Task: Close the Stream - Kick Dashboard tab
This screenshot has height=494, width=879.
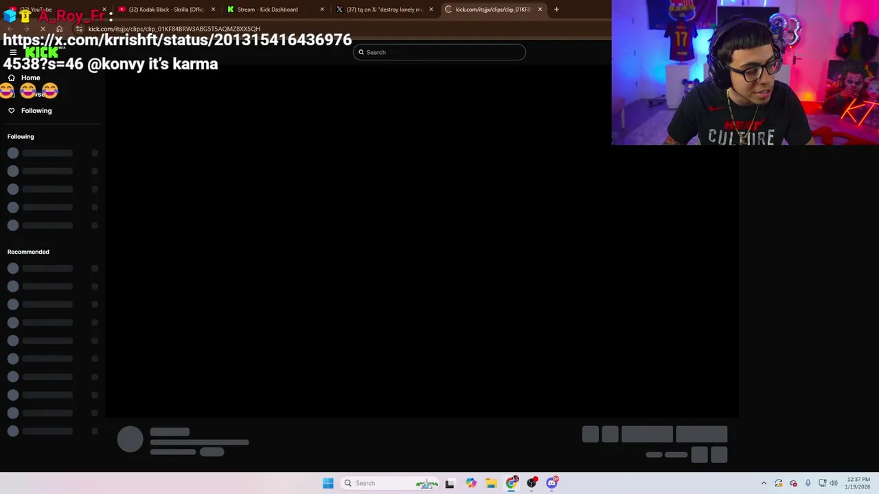Action: coord(322,10)
